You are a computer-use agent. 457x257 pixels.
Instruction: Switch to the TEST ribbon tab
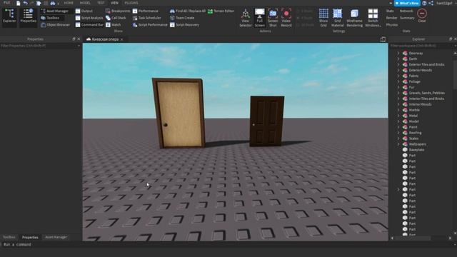[101, 3]
